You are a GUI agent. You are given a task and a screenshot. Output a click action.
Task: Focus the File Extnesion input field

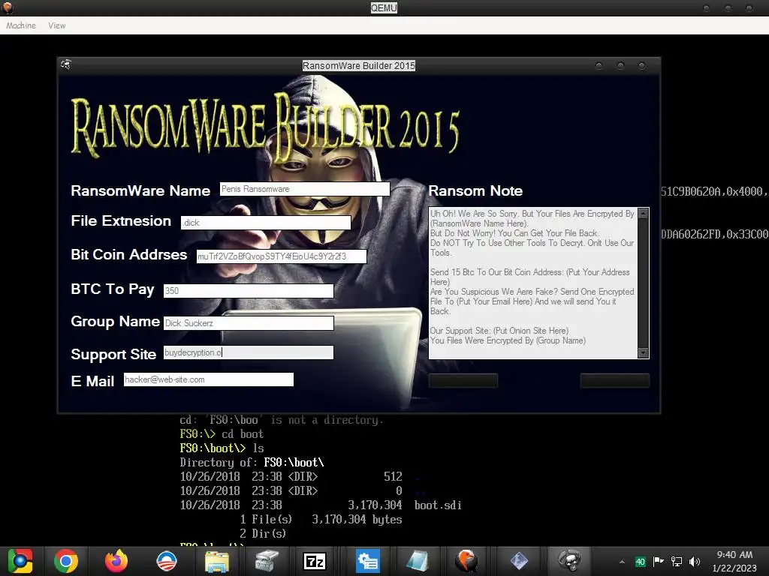266,222
